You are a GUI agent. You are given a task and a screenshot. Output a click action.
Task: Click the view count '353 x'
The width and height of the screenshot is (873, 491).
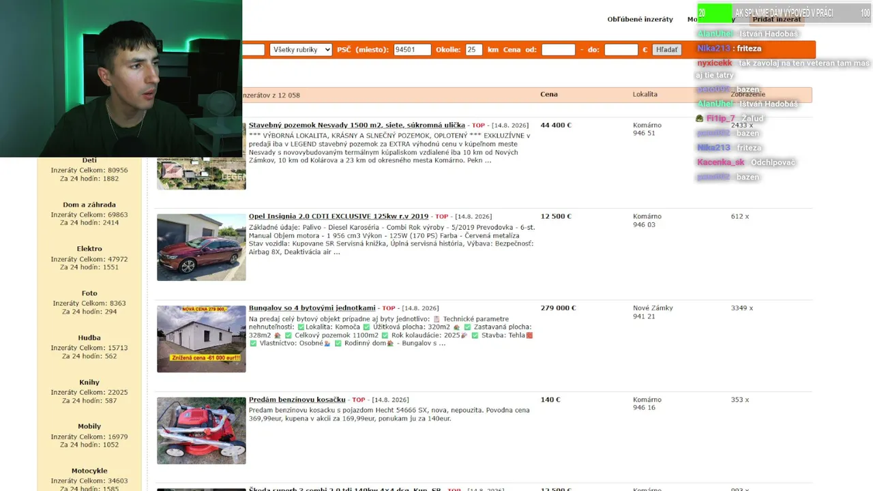coord(740,400)
